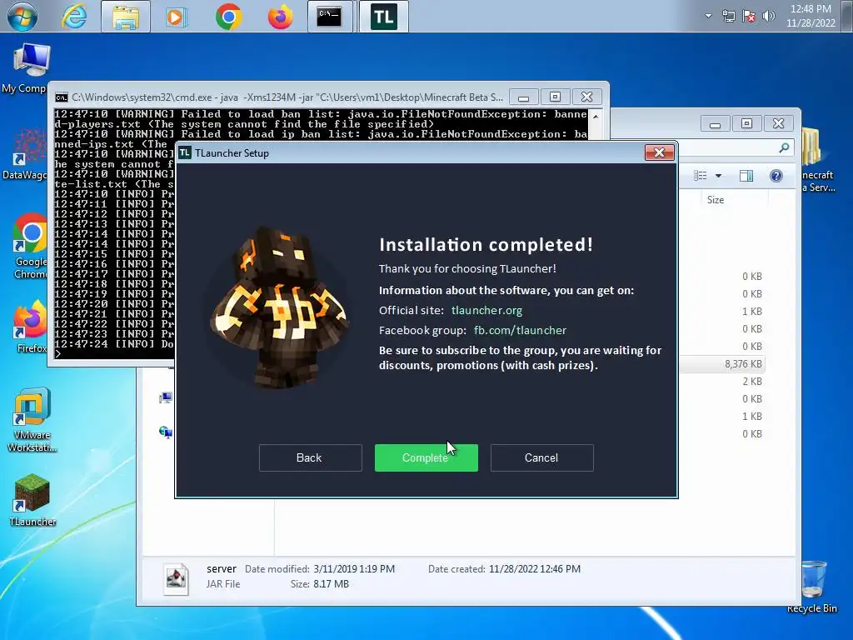Select the Recycle Bin desktop icon
Image resolution: width=853 pixels, height=640 pixels.
812,587
